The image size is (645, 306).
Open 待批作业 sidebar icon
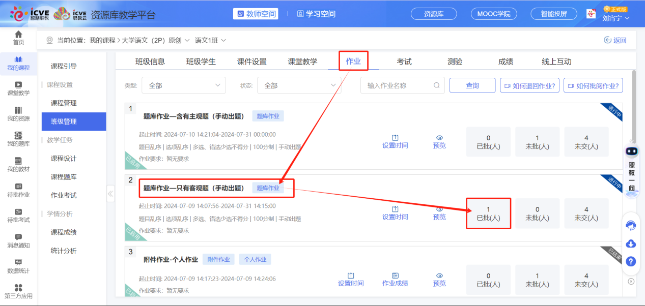pos(18,187)
